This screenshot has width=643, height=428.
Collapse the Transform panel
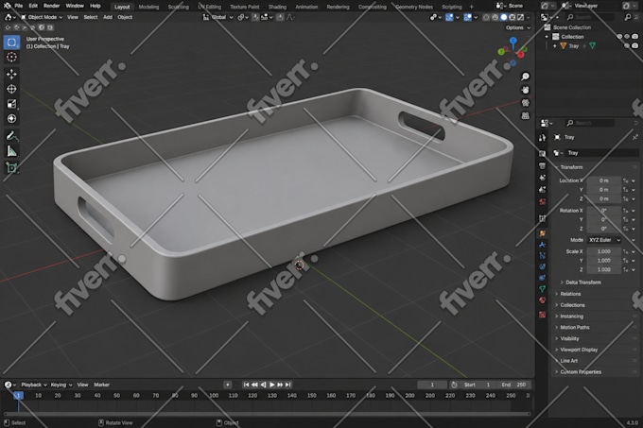coord(571,167)
